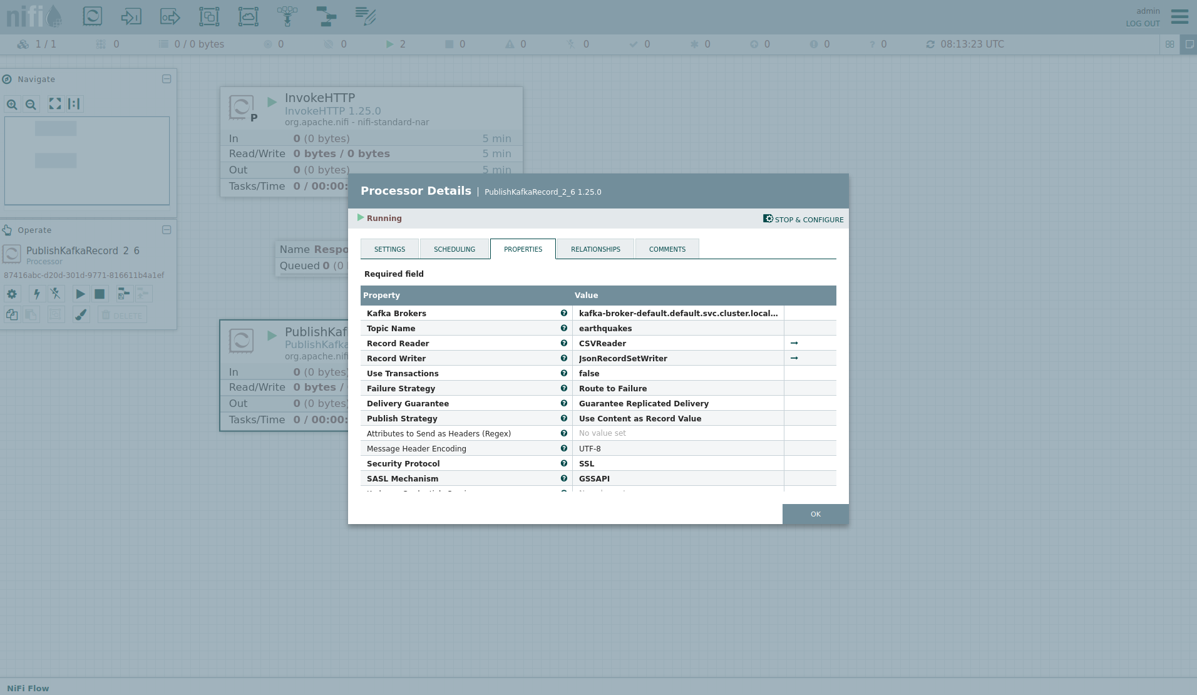Click the Funnel toolbar icon
This screenshot has height=695, width=1197.
pos(287,16)
